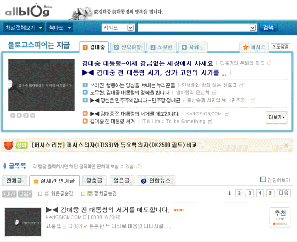Open the 퍼시스 tab
Screen dimensions: 297x242
pos(254,47)
